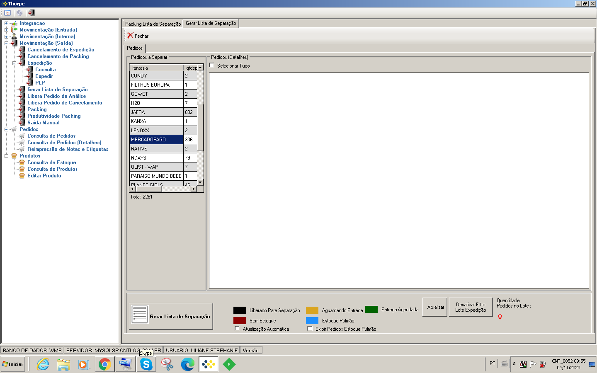Image resolution: width=597 pixels, height=373 pixels.
Task: Open Skype from the taskbar
Action: (146, 364)
